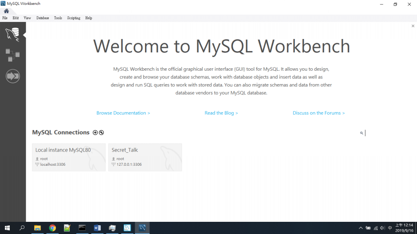Open the taskbar clock and date
The image size is (417, 234).
click(x=404, y=228)
